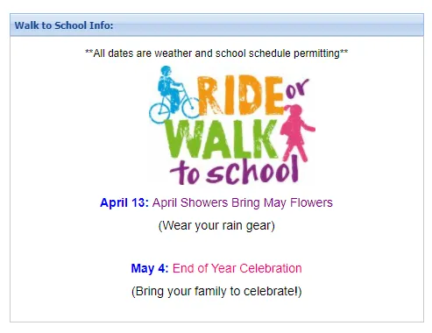Image resolution: width=432 pixels, height=333 pixels.
Task: Click the weather and schedule permitting notice
Action: [216, 53]
